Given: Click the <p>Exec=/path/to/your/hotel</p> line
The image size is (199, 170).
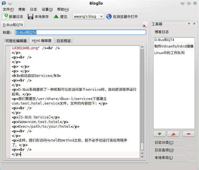Looking at the screenshot, I should coord(45,127).
